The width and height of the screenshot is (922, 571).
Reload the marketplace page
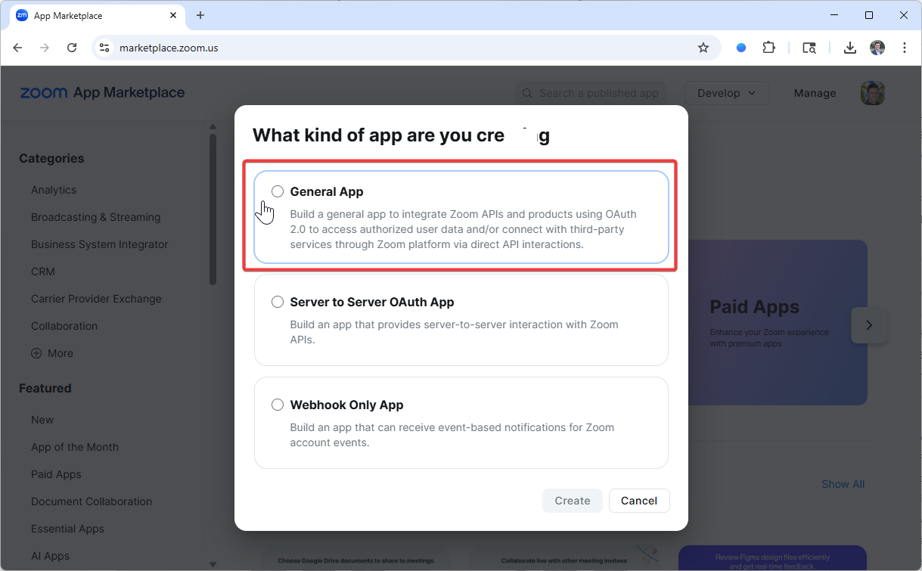coord(72,48)
